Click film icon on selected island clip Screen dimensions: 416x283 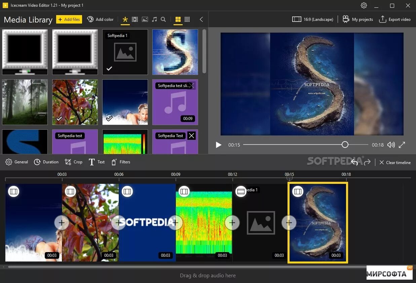(x=298, y=192)
